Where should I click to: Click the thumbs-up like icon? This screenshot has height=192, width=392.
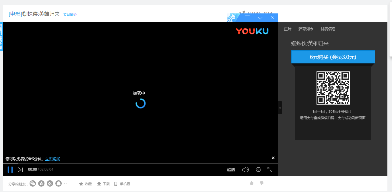[252, 183]
